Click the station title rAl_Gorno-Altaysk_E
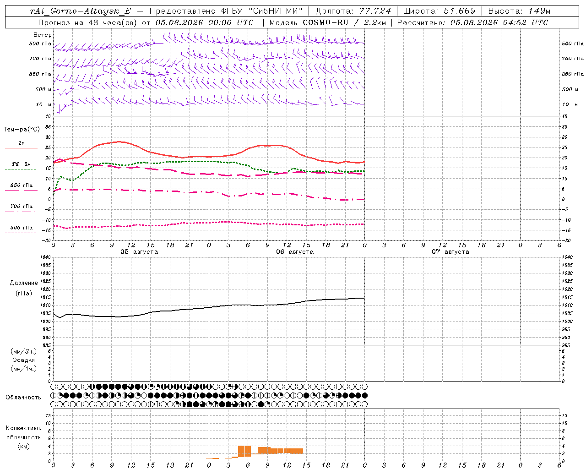This screenshot has width=586, height=469. click(80, 11)
